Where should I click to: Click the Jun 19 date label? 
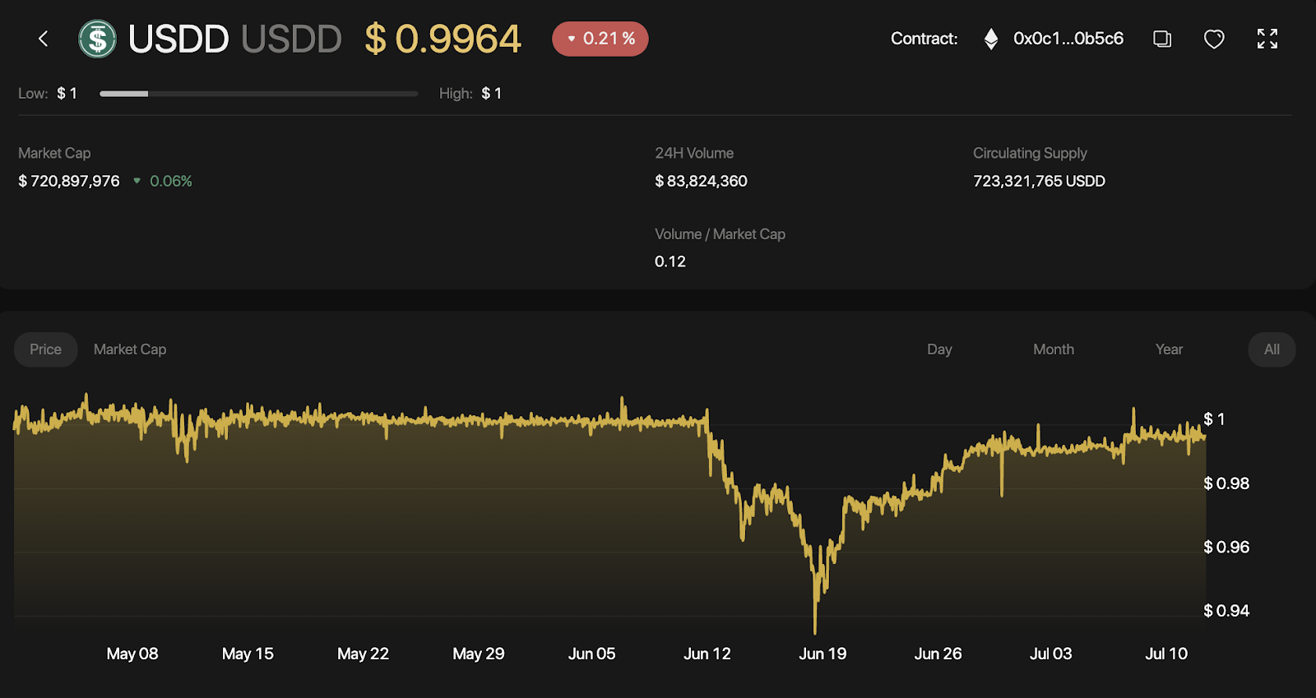coord(822,654)
